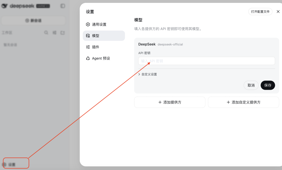Toggle the sidebar panel icon beside deepseek logo
282x170 pixels.
point(63,6)
